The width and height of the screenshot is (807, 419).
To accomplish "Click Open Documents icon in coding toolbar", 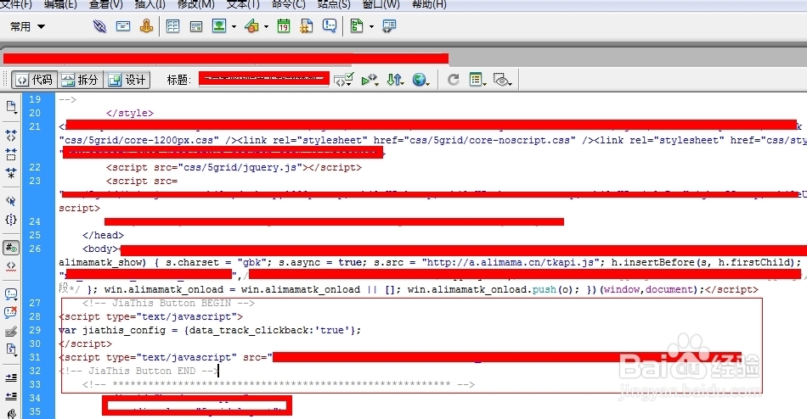I will point(11,107).
